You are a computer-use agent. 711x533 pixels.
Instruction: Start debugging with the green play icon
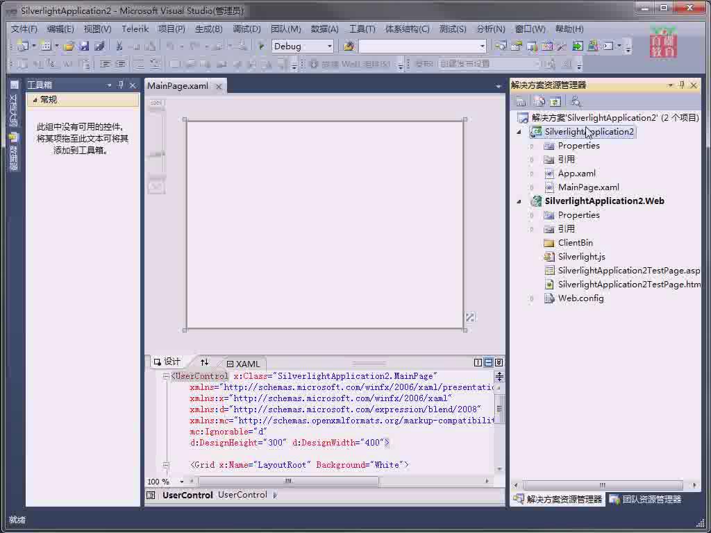(261, 46)
